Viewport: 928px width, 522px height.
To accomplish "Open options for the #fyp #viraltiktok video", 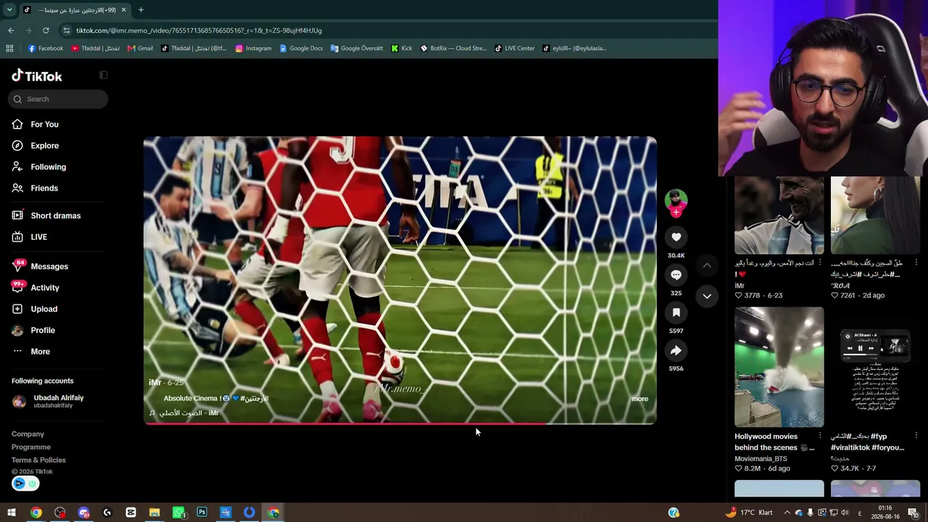I will pos(916,436).
